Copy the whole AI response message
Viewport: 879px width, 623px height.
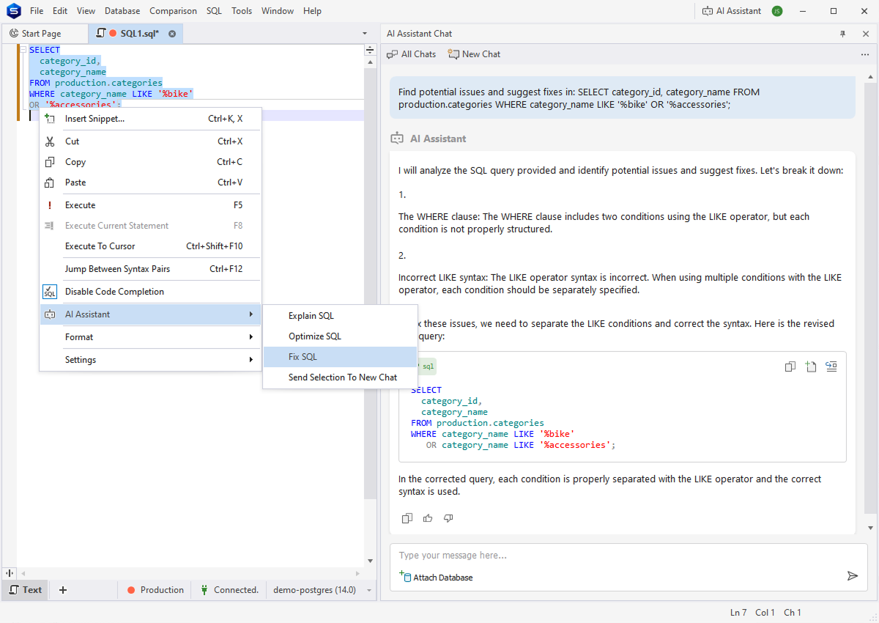(407, 518)
